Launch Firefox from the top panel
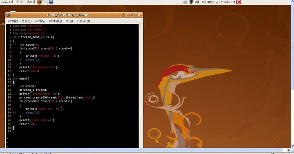 pyautogui.click(x=39, y=2)
